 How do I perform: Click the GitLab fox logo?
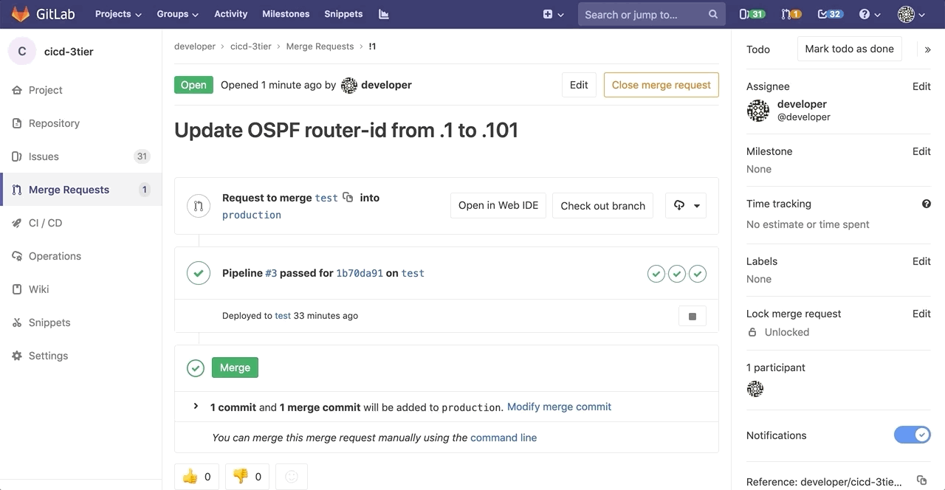[x=21, y=14]
